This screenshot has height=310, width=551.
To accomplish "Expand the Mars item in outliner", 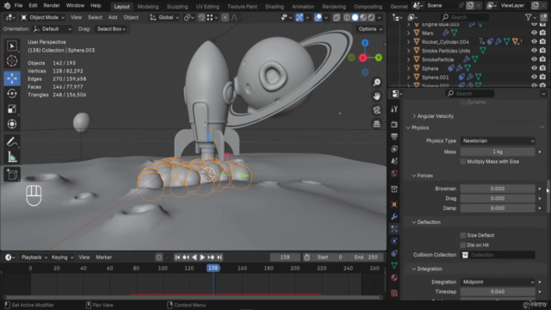I will click(408, 33).
